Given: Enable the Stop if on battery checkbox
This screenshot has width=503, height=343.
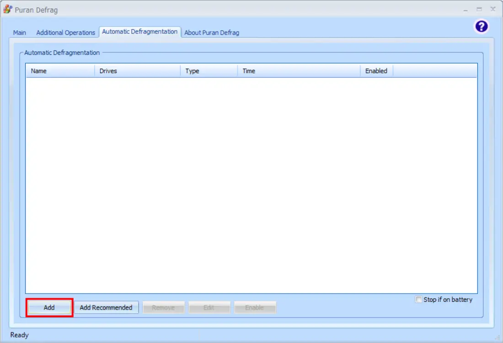Looking at the screenshot, I should [x=418, y=300].
